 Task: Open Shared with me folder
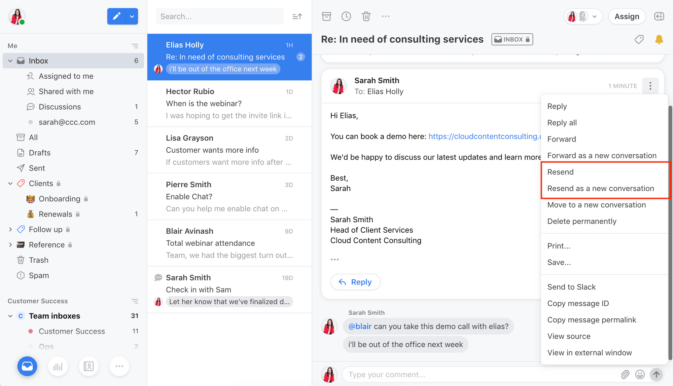[73, 91]
